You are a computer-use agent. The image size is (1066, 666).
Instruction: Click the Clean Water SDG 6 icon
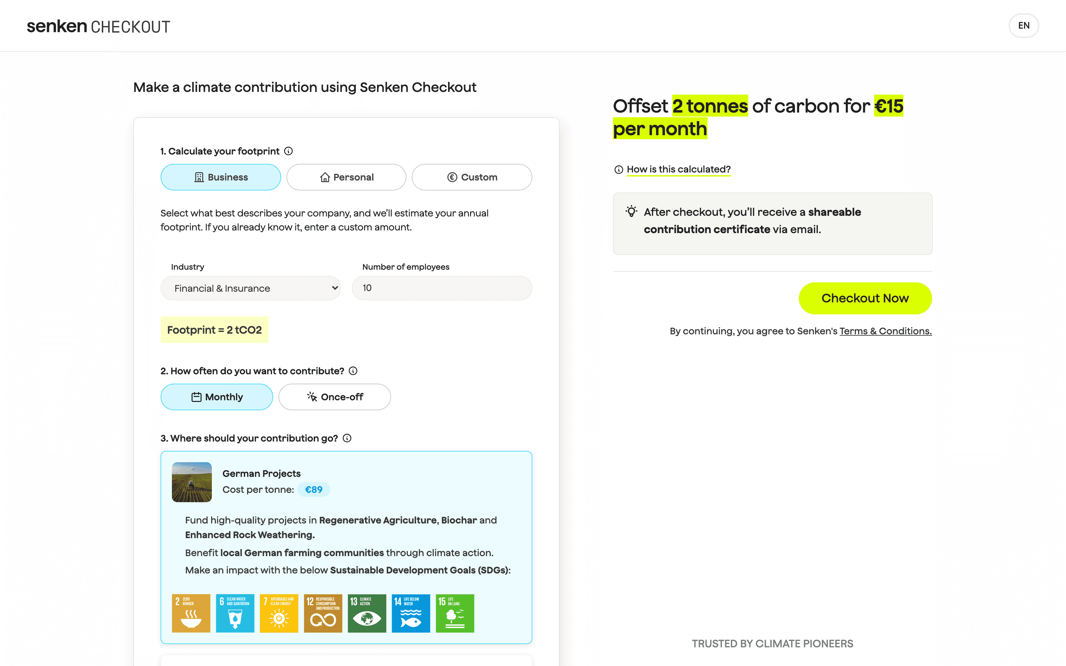[x=235, y=613]
